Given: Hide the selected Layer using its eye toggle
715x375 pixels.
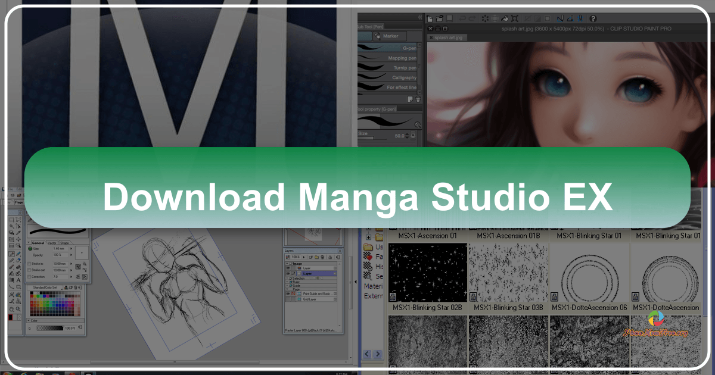Looking at the screenshot, I should click(x=288, y=274).
